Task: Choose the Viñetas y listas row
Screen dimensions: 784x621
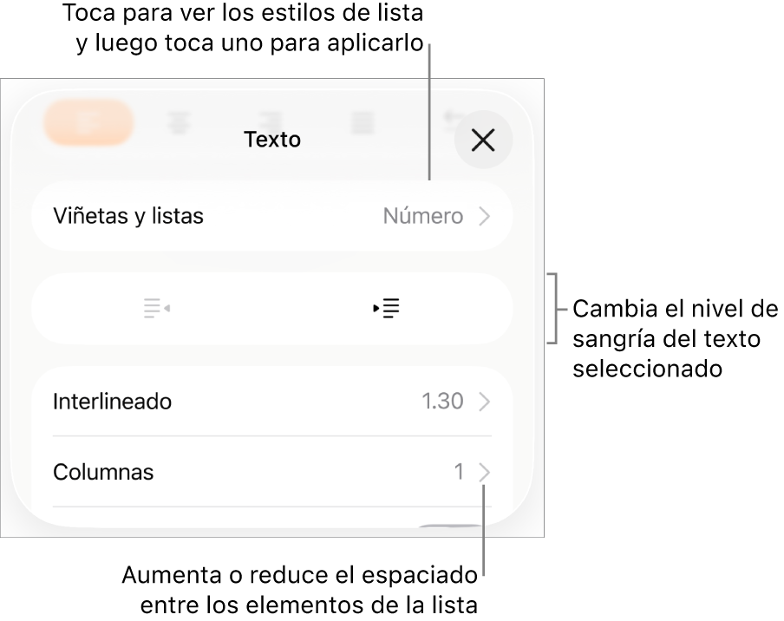Action: click(128, 216)
